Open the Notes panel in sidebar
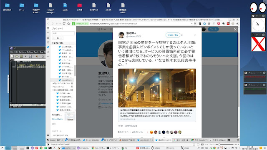Image resolution: width=267 pixels, height=150 pixels. 48,38
